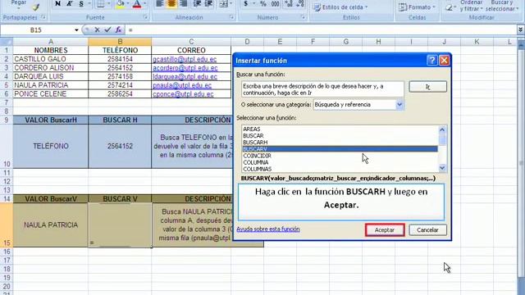This screenshot has height=295, width=525.
Task: Align text right
Action: point(183,3)
